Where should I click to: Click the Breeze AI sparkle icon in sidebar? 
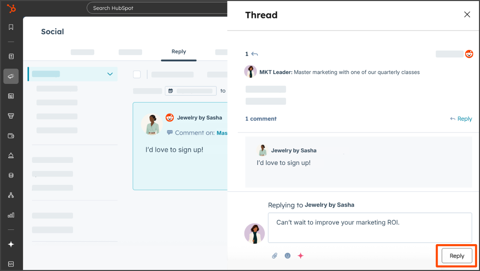point(11,244)
